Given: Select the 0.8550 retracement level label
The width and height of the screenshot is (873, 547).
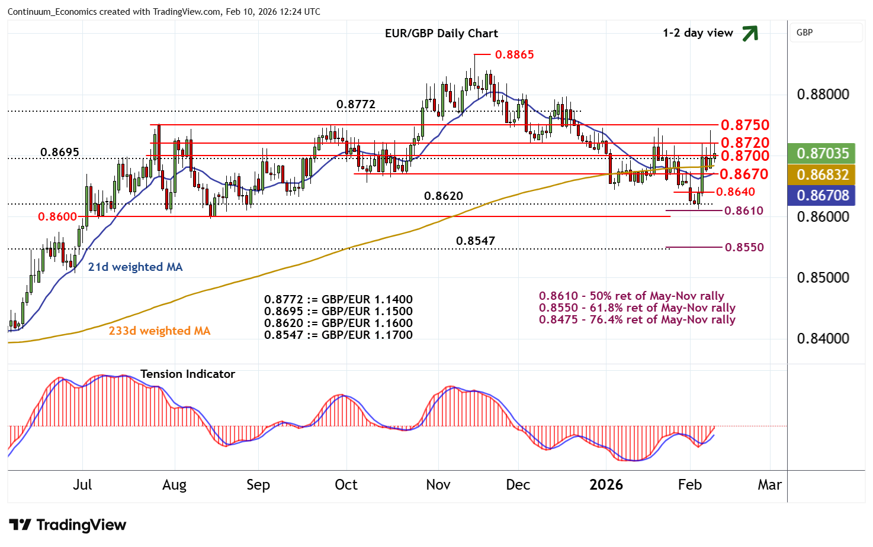Looking at the screenshot, I should [x=744, y=247].
